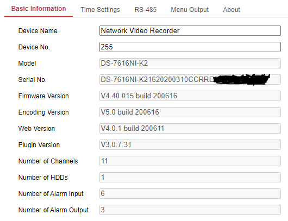Click the Number of HDDs field
288x221 pixels.
pyautogui.click(x=190, y=178)
